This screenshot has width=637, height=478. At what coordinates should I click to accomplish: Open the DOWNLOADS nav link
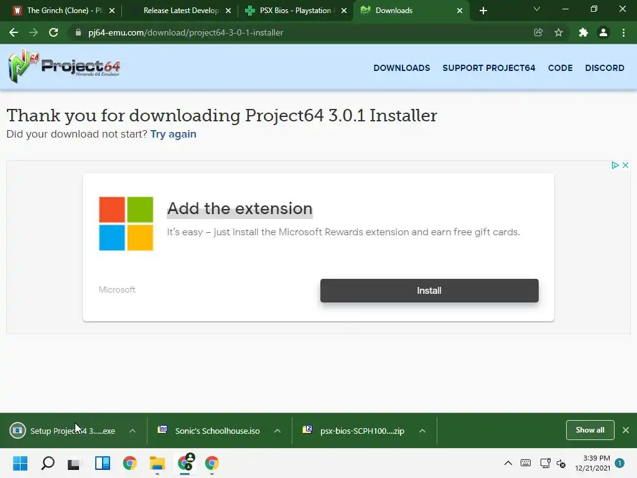click(x=401, y=68)
